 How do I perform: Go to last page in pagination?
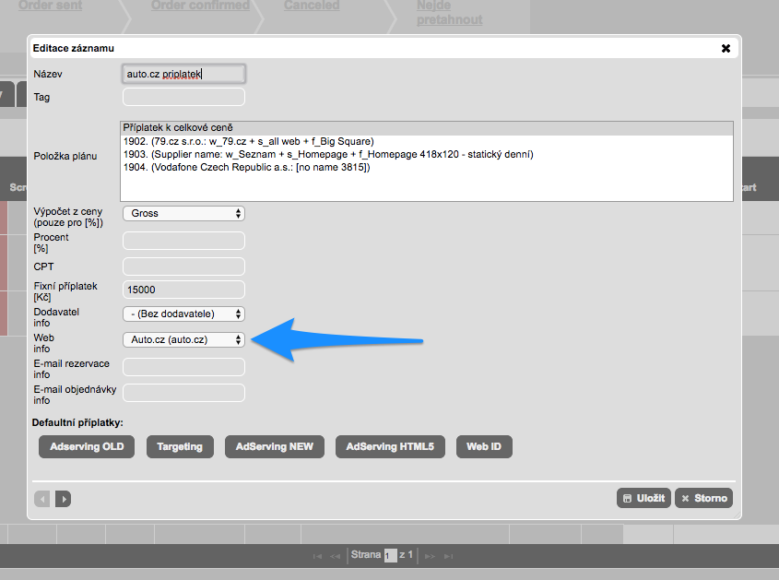coord(450,556)
